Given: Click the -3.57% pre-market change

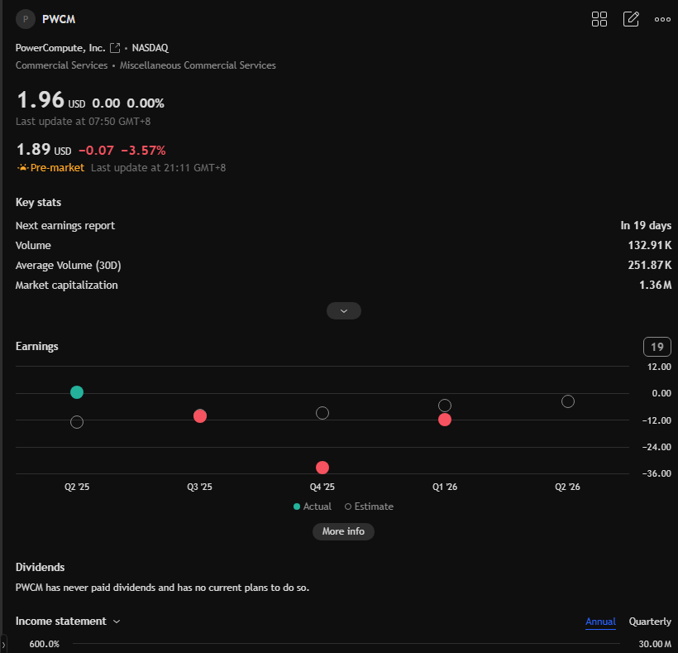Looking at the screenshot, I should tap(143, 150).
